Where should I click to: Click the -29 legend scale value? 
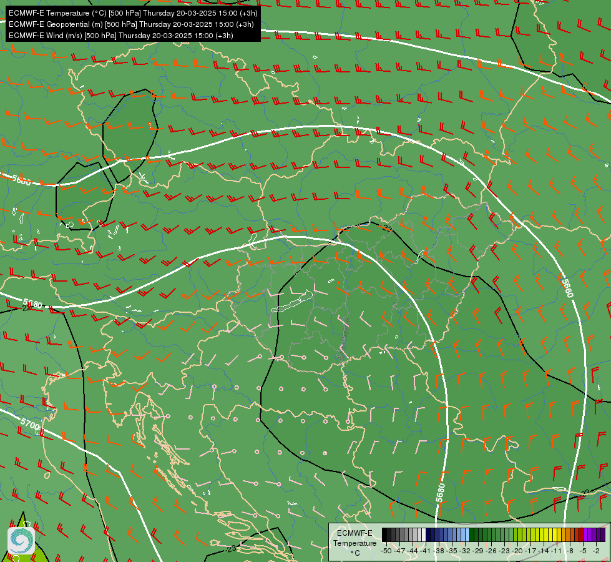click(479, 551)
